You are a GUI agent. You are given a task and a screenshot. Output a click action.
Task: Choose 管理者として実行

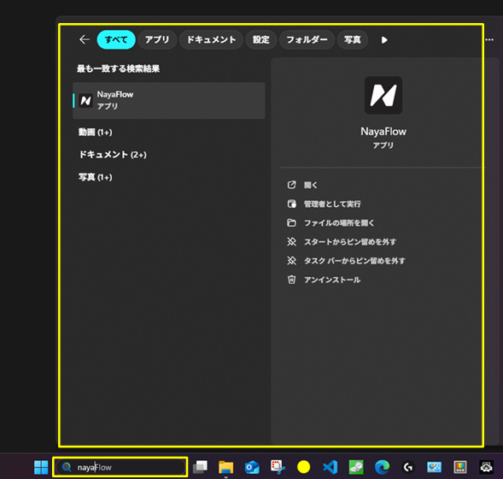pyautogui.click(x=332, y=204)
